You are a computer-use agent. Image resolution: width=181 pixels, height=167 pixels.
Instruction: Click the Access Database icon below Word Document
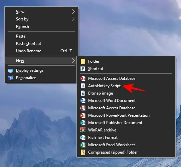pyautogui.click(x=83, y=108)
